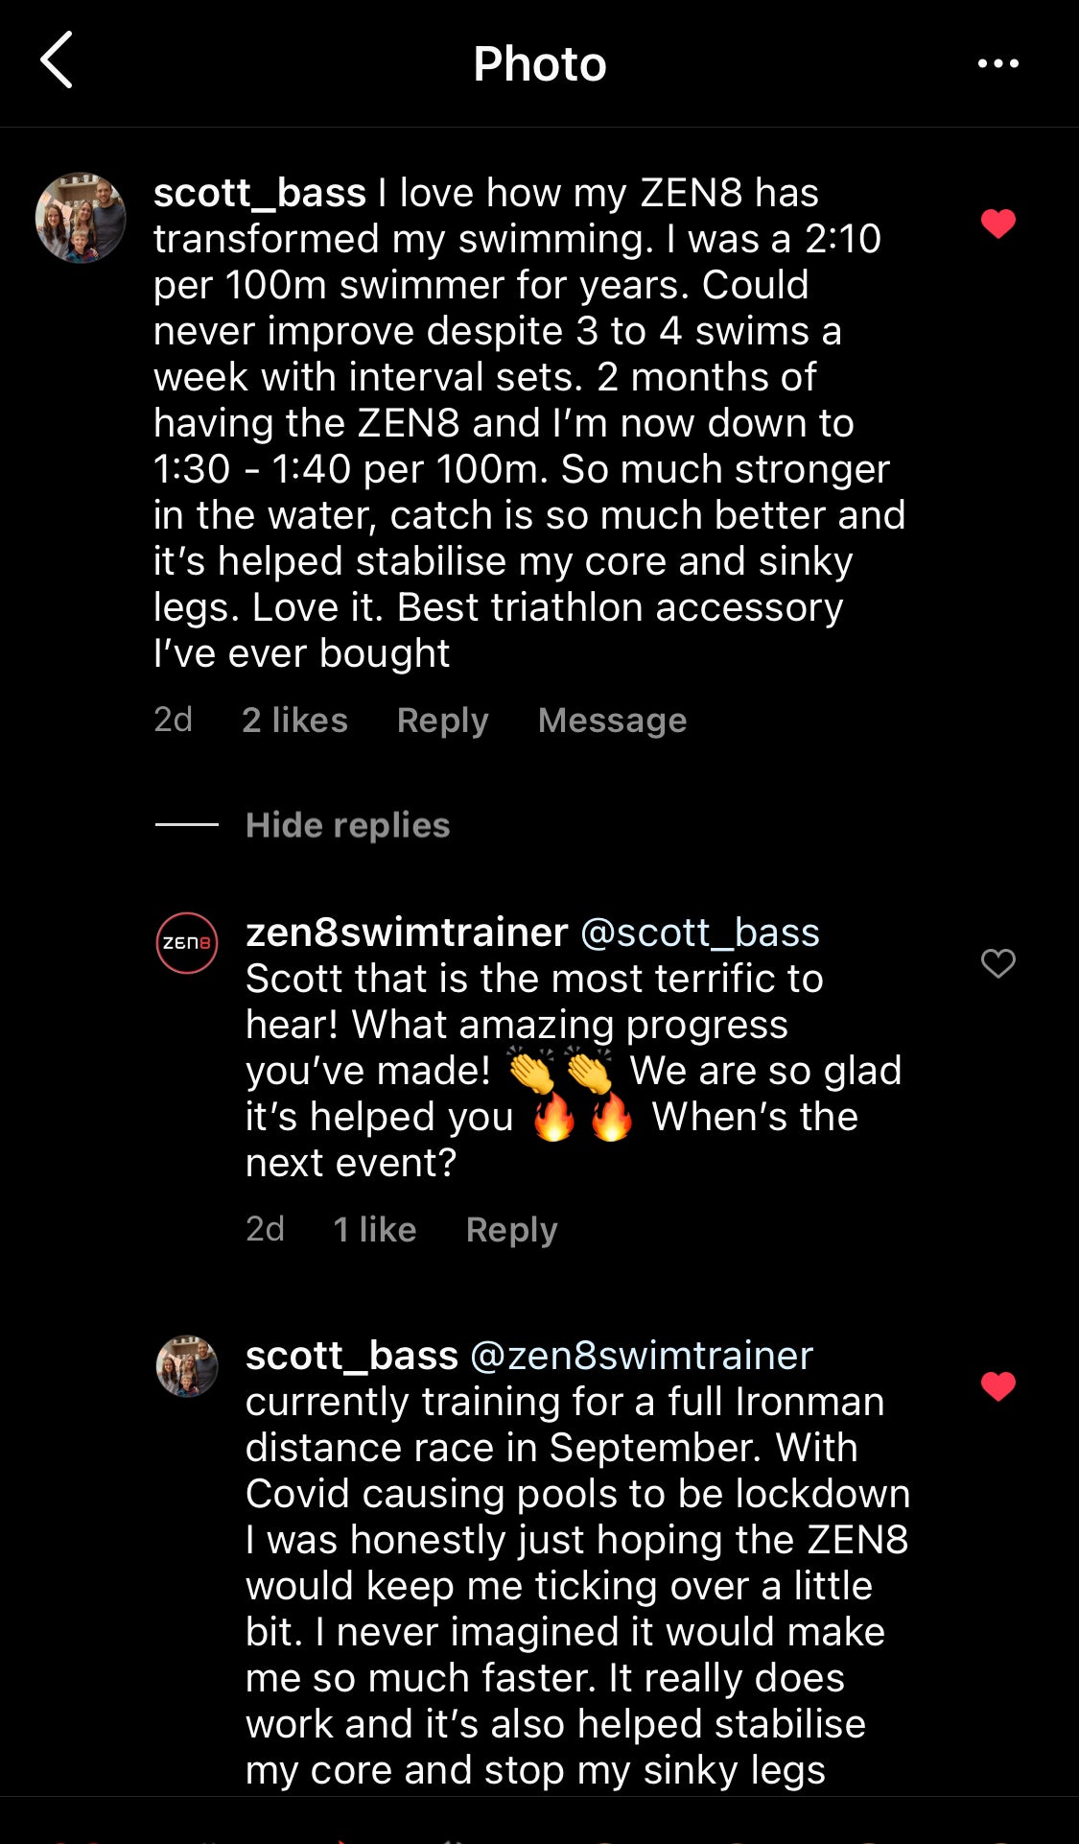Unlike scott_bass's top ZEN8 comment
The image size is (1079, 1844).
pos(997,224)
